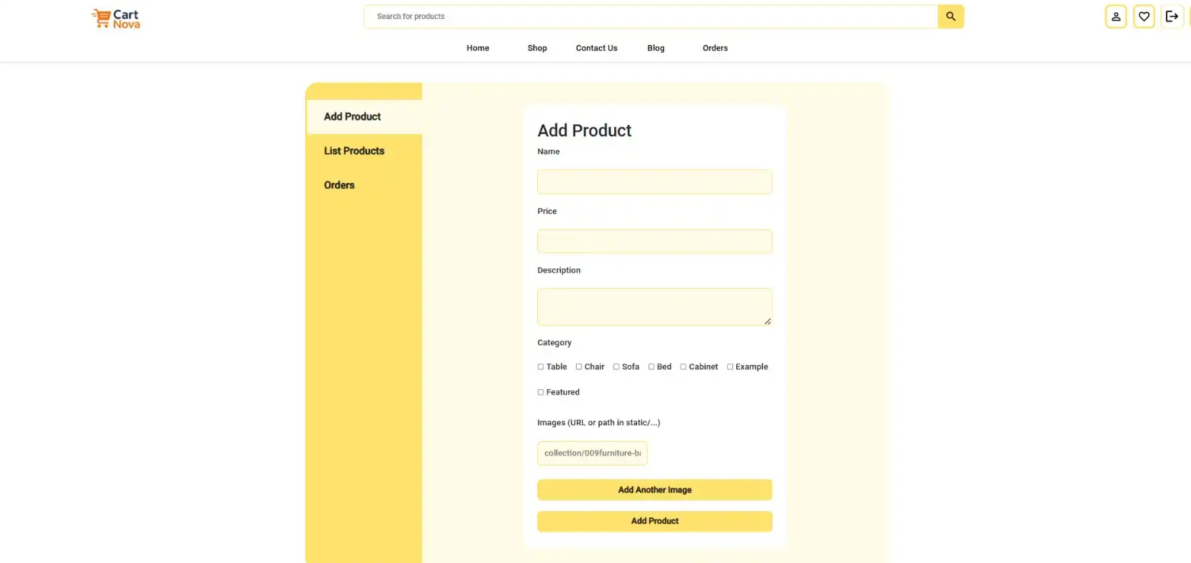Click into the Description textarea
Image resolution: width=1191 pixels, height=563 pixels.
[655, 306]
